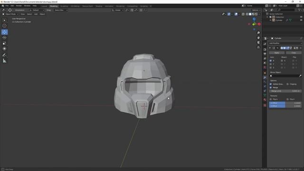Open the Window menu
The height and width of the screenshot is (171, 304).
27,6
